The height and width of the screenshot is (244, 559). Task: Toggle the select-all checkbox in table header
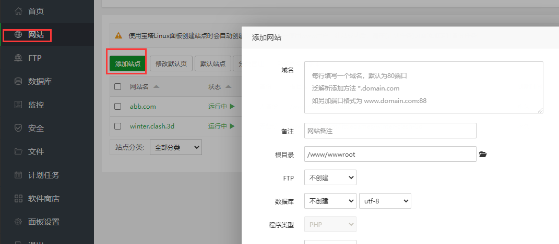[x=117, y=87]
